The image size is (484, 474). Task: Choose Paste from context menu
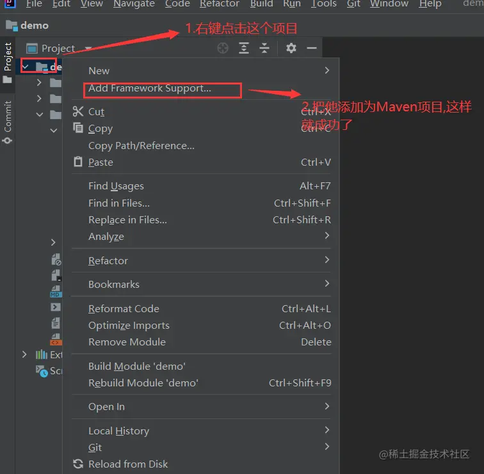pyautogui.click(x=201, y=162)
